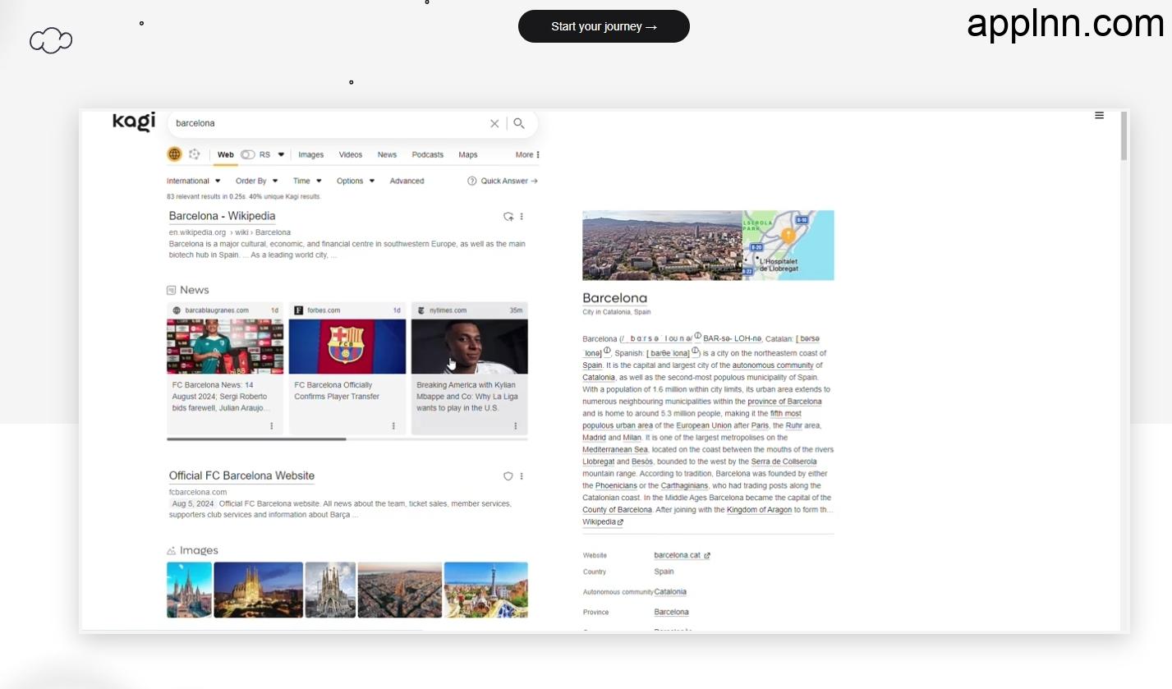Open the three-dot menu for Barcelona - Wikipedia
This screenshot has height=689, width=1172.
coord(522,217)
